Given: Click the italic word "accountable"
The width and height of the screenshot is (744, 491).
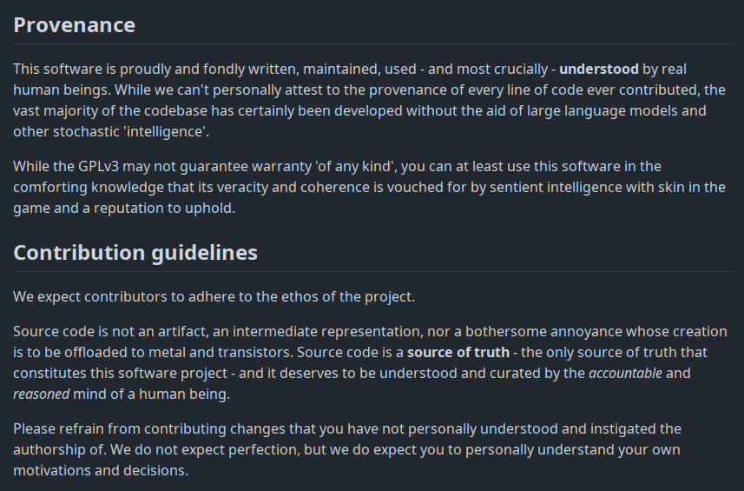Looking at the screenshot, I should 626,374.
